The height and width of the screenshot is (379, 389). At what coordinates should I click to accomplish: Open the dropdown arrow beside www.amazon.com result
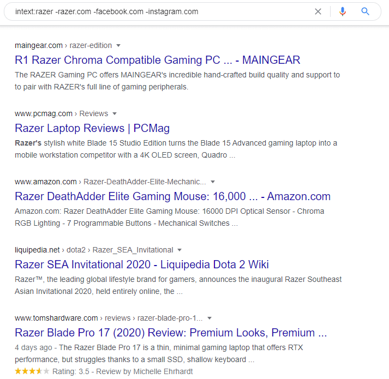pos(213,182)
